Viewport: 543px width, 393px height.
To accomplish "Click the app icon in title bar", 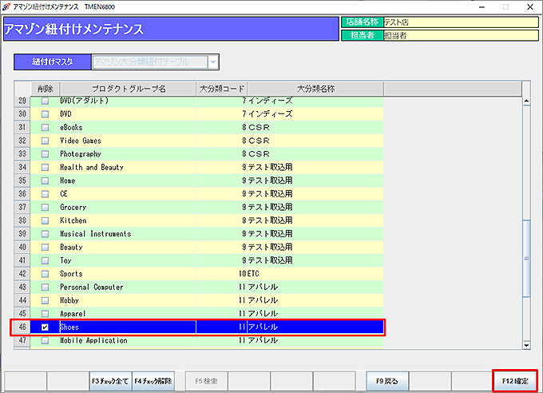I will pyautogui.click(x=7, y=6).
